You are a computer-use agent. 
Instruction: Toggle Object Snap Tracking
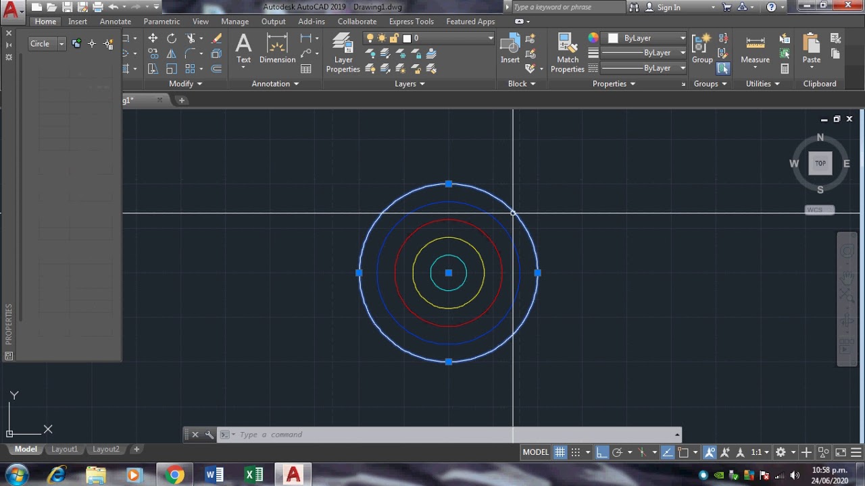668,452
